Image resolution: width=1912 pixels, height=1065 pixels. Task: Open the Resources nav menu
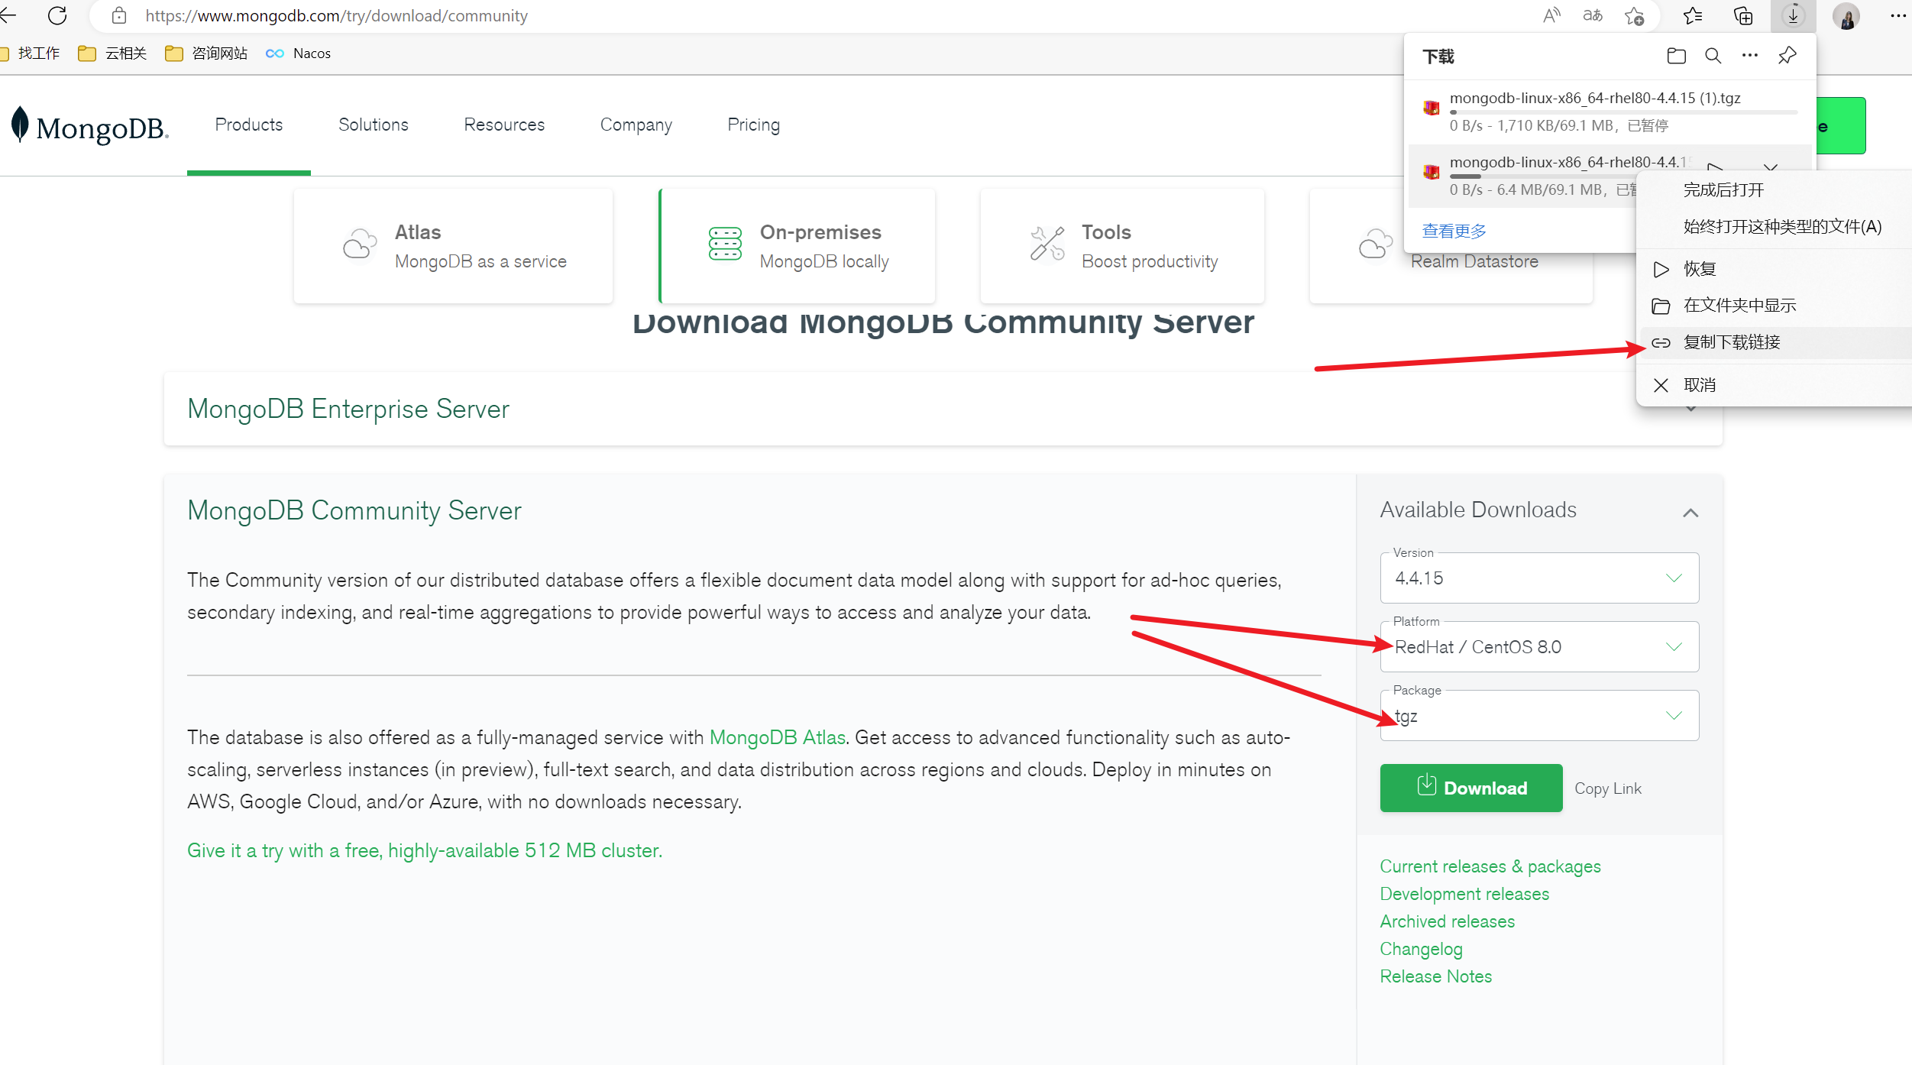tap(504, 125)
